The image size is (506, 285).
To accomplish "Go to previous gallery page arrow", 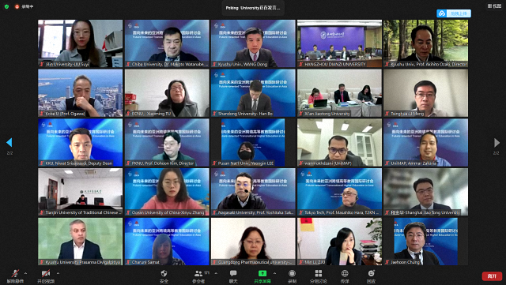I will (9, 142).
